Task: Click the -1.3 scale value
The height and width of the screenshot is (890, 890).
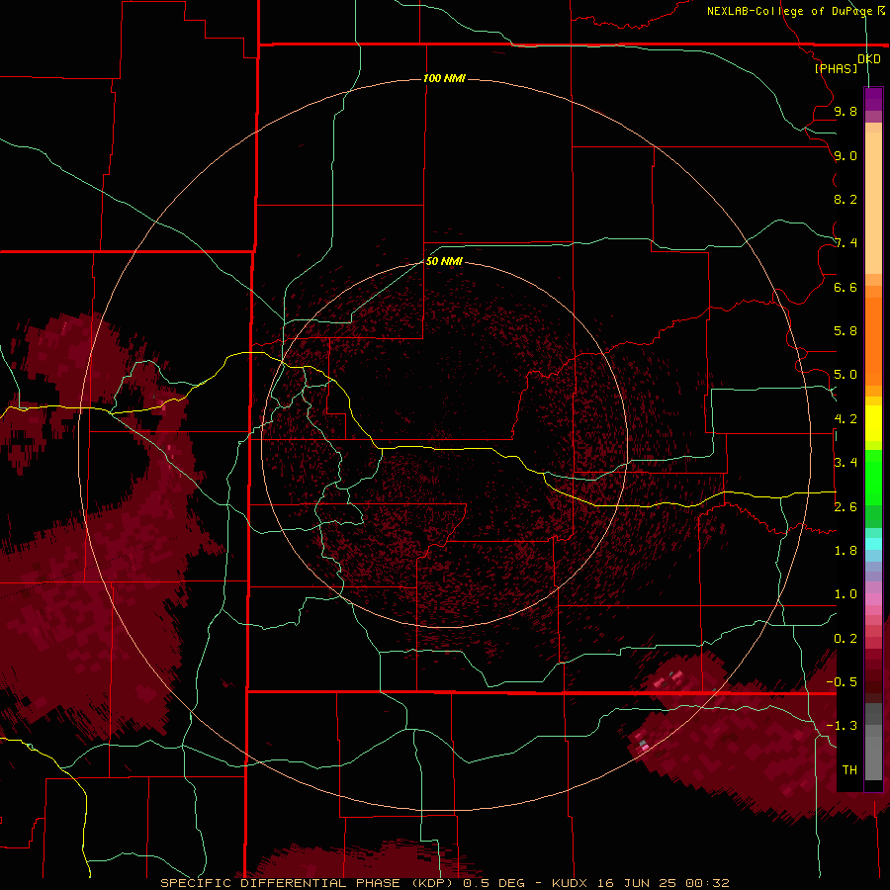Action: [842, 726]
